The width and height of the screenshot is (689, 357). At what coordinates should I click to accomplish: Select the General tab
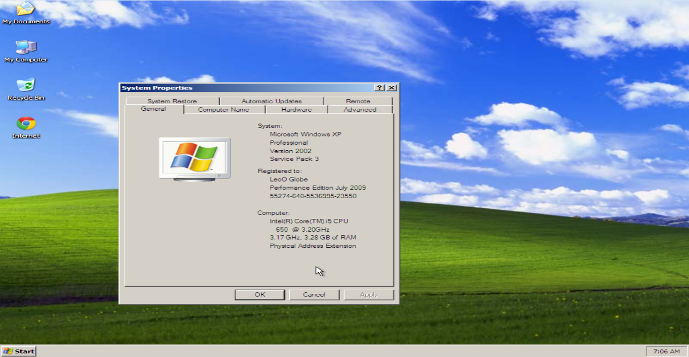[154, 109]
